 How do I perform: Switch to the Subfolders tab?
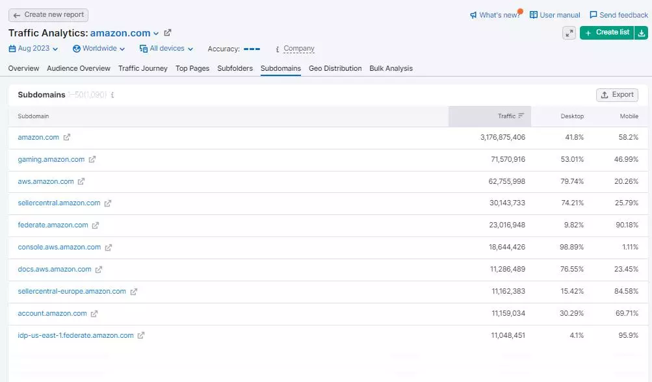click(235, 68)
